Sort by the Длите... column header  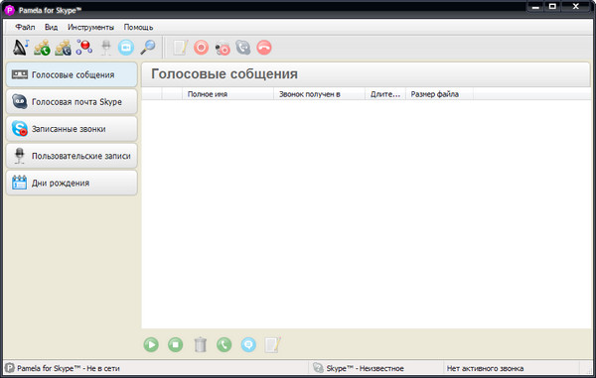385,94
